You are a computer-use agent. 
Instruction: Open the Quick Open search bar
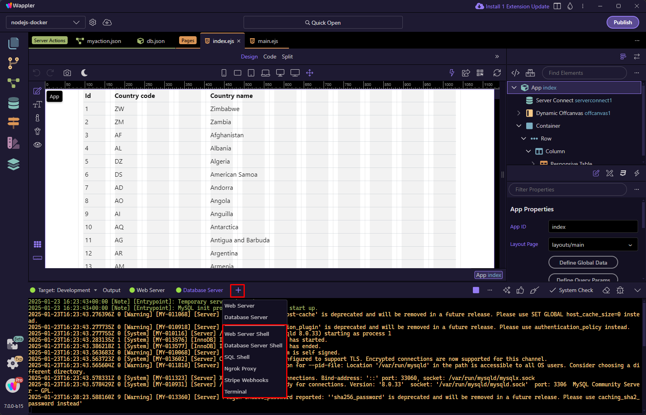(323, 22)
